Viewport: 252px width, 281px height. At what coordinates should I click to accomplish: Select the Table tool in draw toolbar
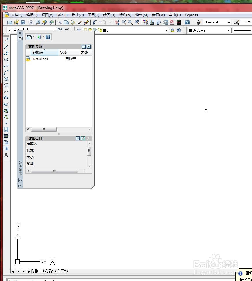6,148
